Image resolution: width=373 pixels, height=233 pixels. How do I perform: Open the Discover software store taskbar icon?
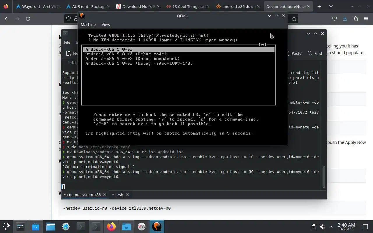[x=36, y=226]
